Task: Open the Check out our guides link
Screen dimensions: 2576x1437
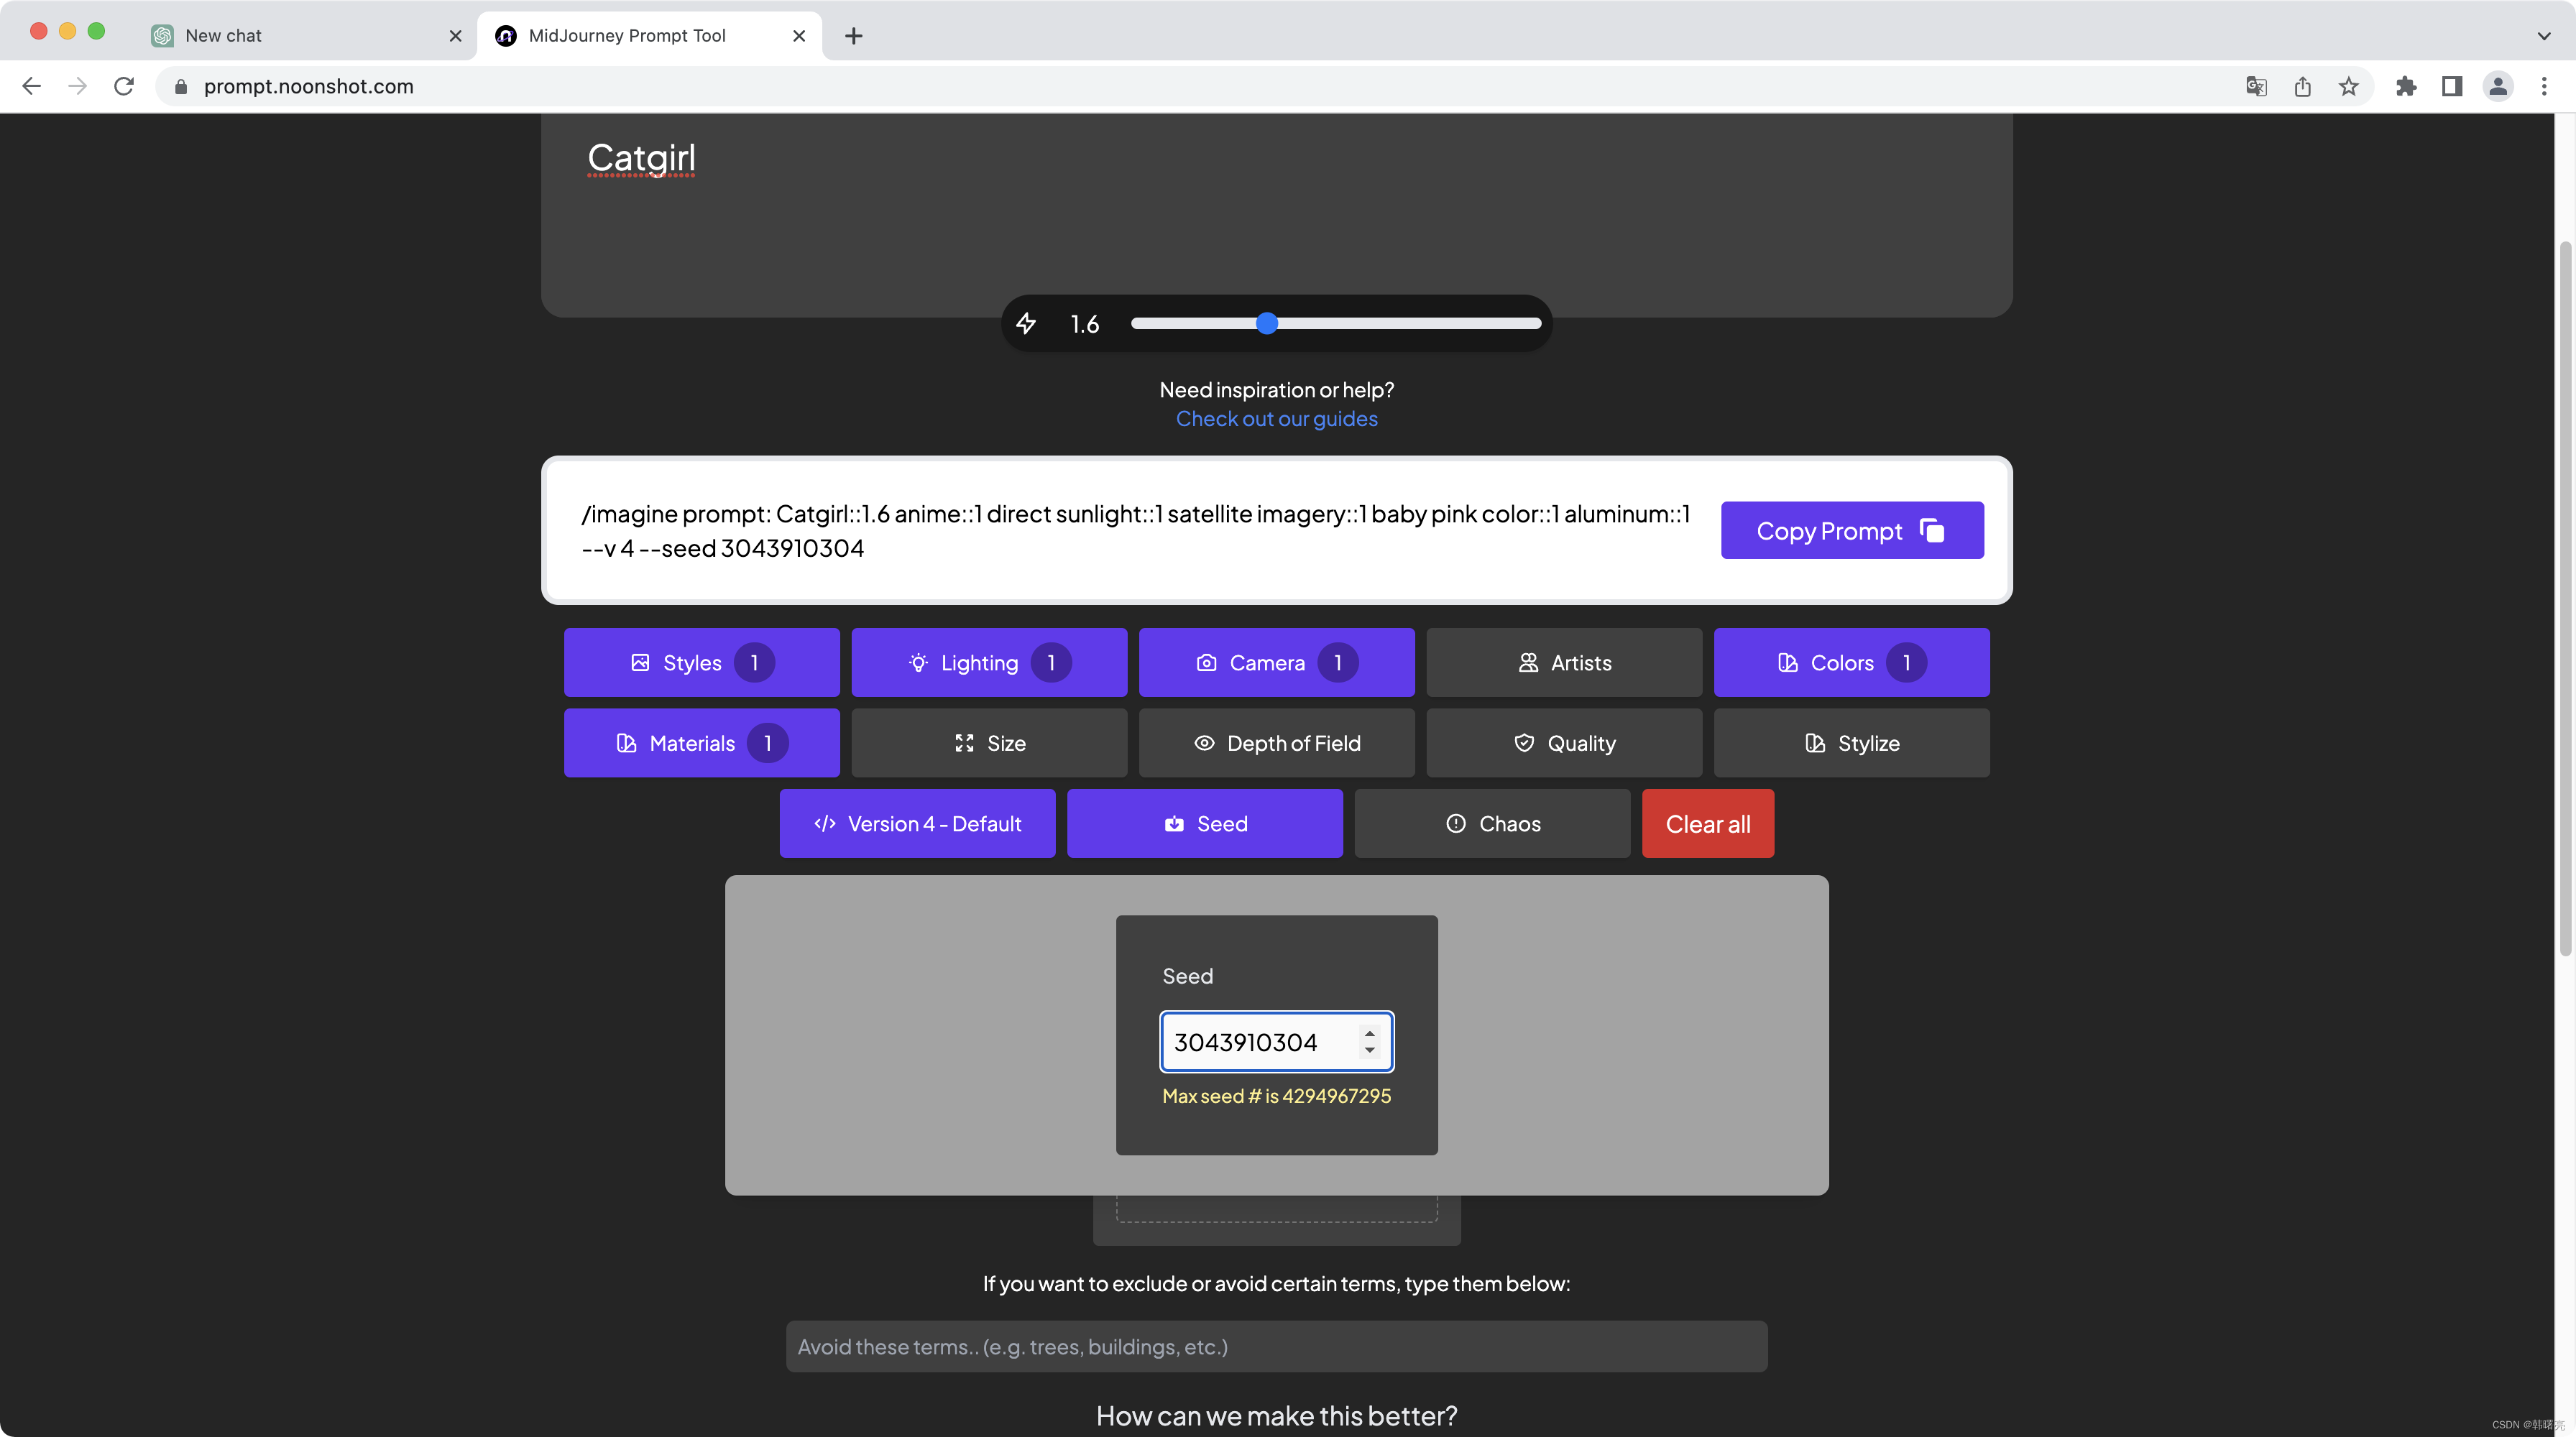Action: 1276,419
